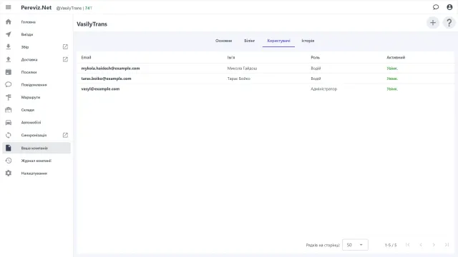This screenshot has height=257, width=458.
Task: Open external link icon beside Доставка
Action: tap(65, 59)
